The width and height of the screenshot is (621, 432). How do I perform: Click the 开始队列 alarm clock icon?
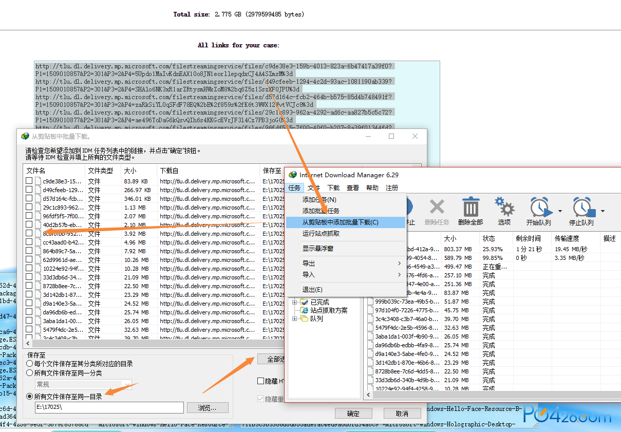click(540, 207)
